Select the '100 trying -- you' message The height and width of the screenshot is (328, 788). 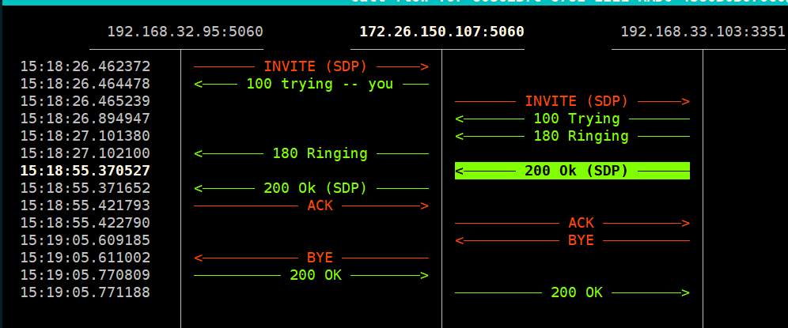[320, 84]
